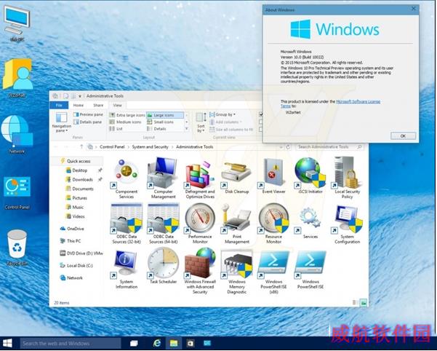The width and height of the screenshot is (437, 351).
Task: Expand the Quick Access Toolbar dropdown arrow
Action: [x=80, y=96]
